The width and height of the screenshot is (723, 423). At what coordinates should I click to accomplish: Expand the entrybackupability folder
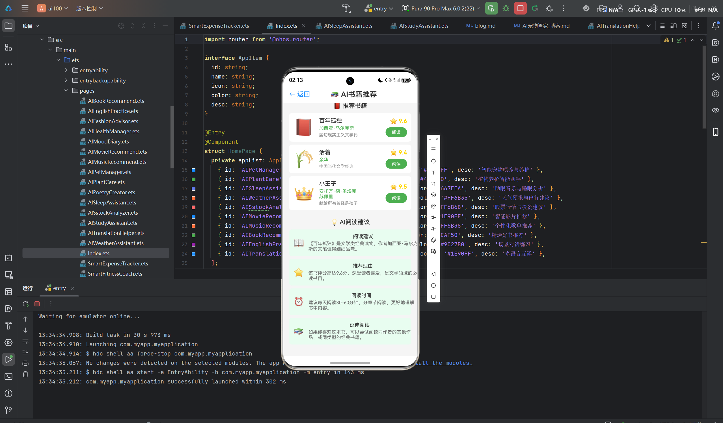click(x=66, y=80)
